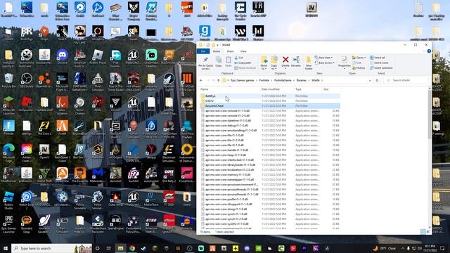Select the D3D12 folder
The height and width of the screenshot is (253, 450).
click(270, 101)
